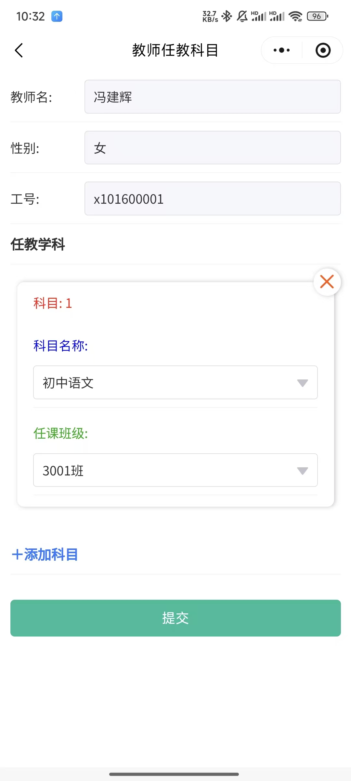Tap the 教师任教科目 page title
The width and height of the screenshot is (351, 781).
pyautogui.click(x=175, y=50)
